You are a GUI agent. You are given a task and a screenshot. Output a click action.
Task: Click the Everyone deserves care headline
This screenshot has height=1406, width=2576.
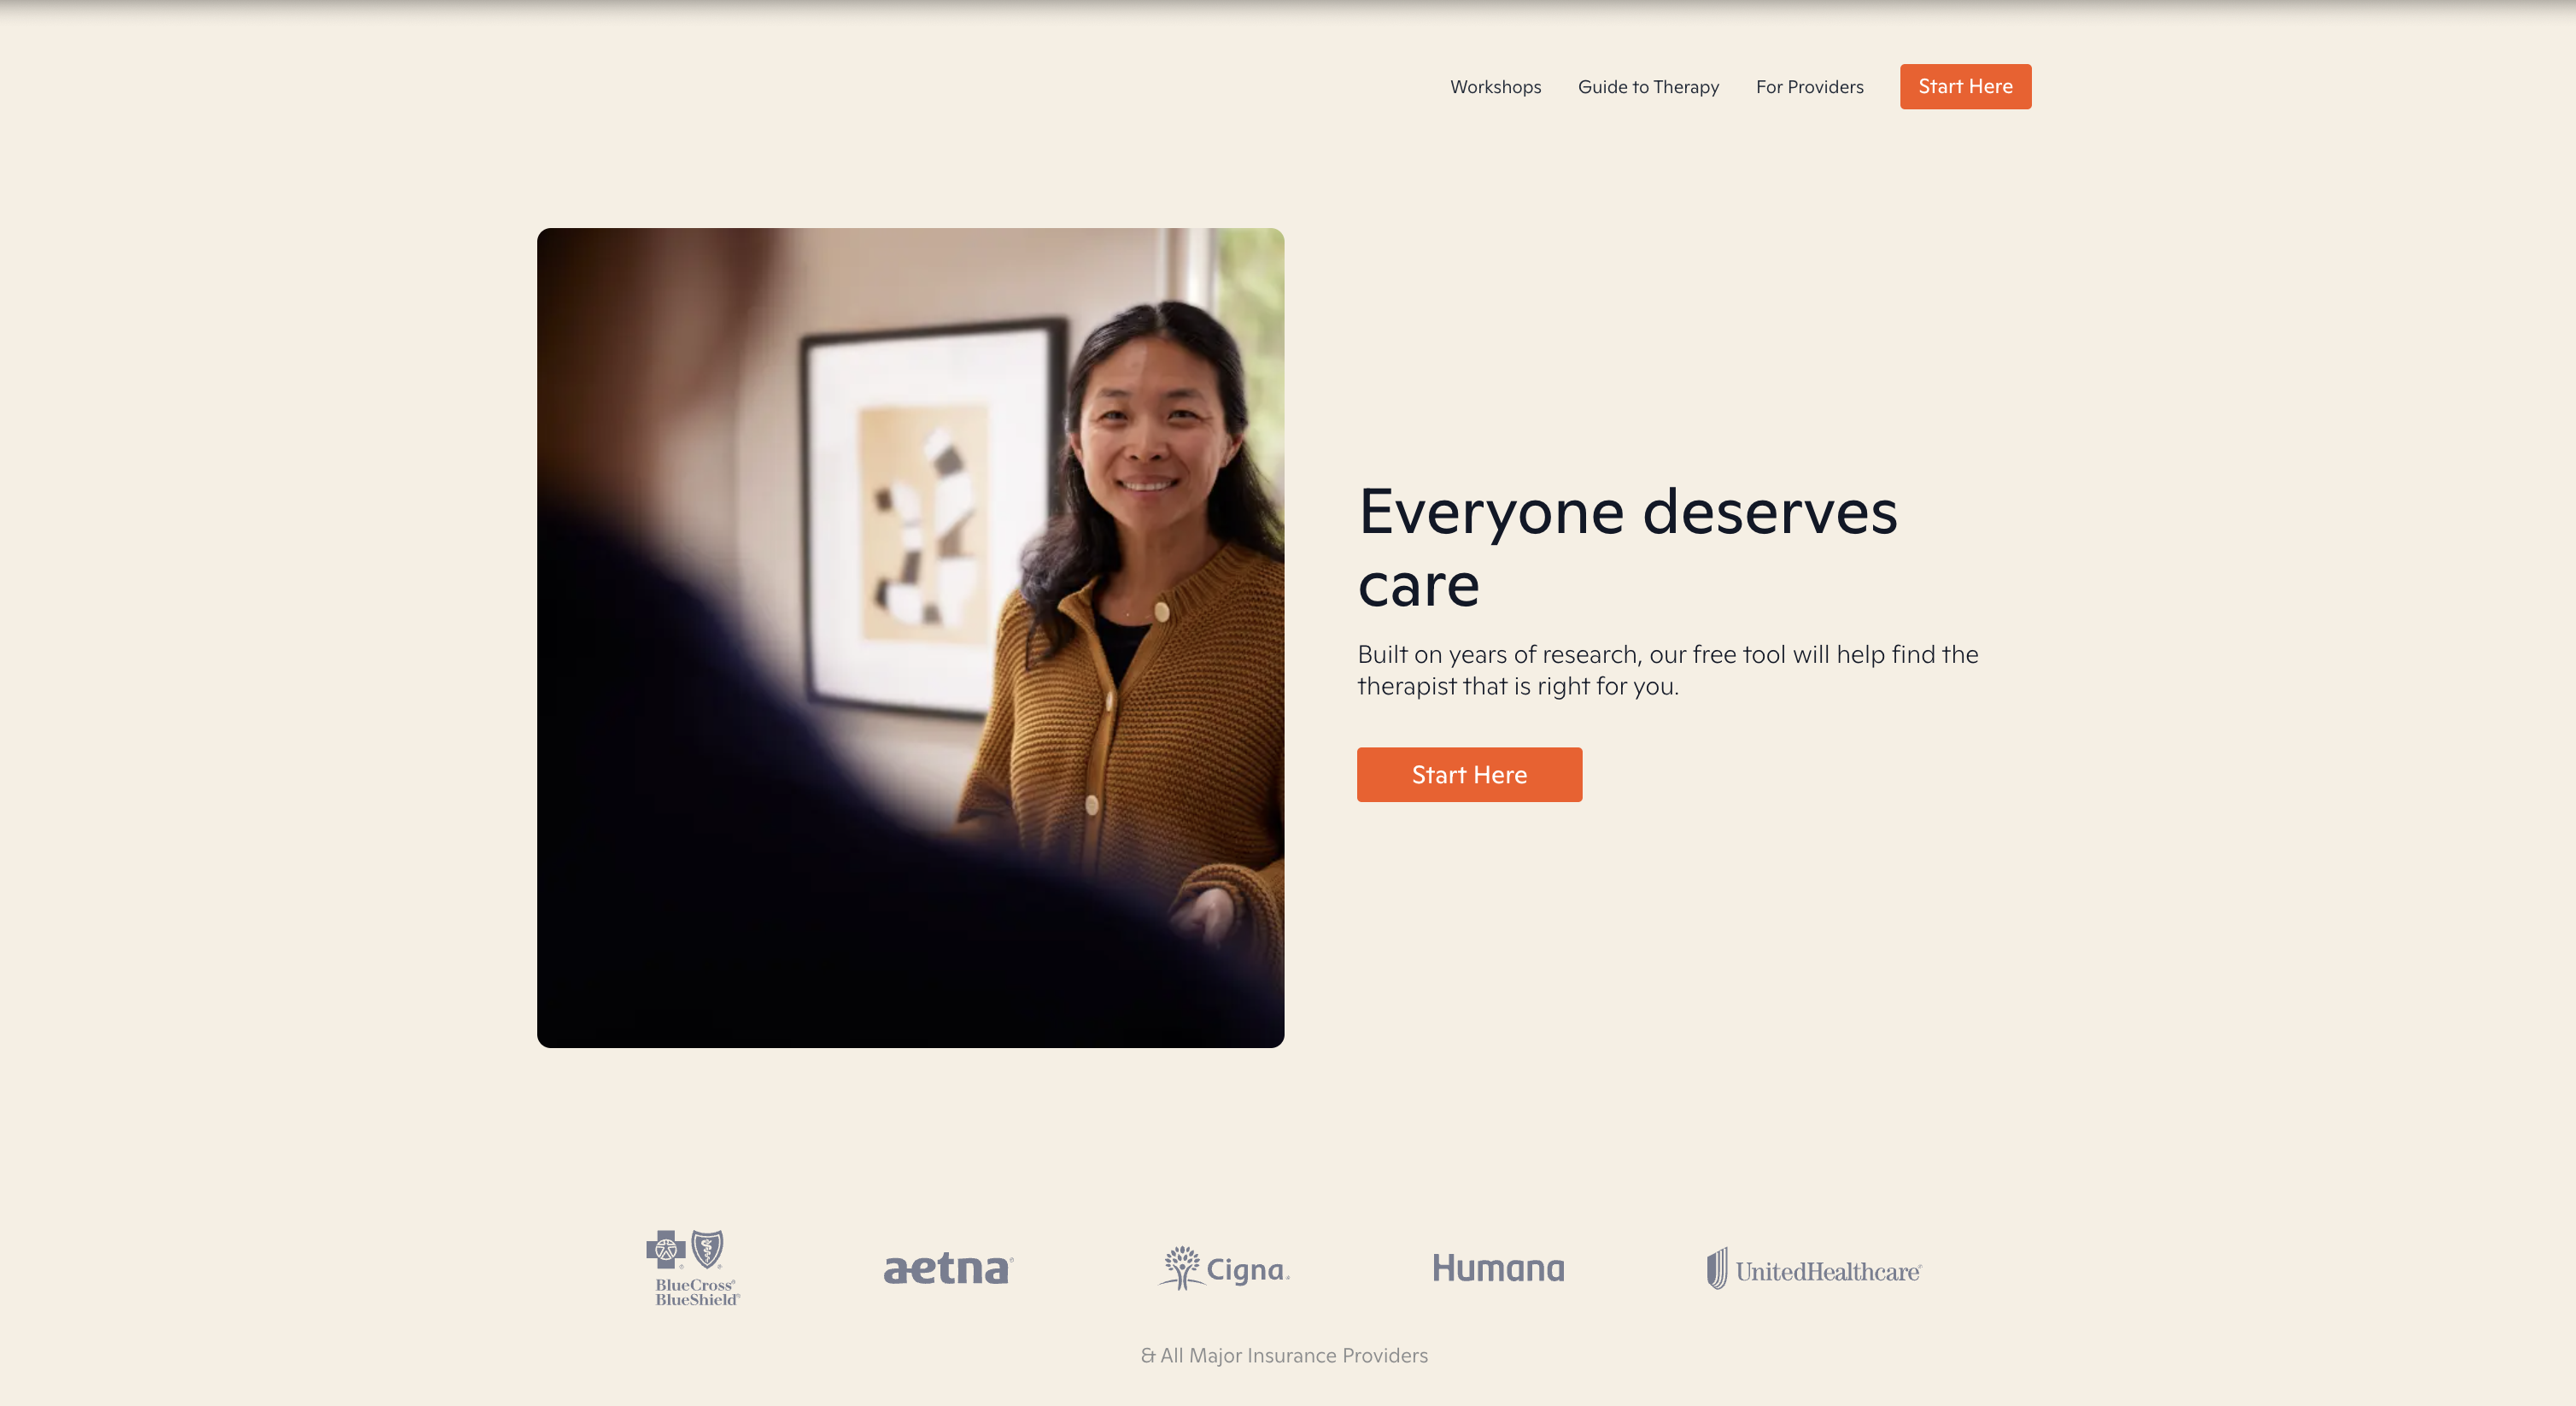[x=1627, y=547]
